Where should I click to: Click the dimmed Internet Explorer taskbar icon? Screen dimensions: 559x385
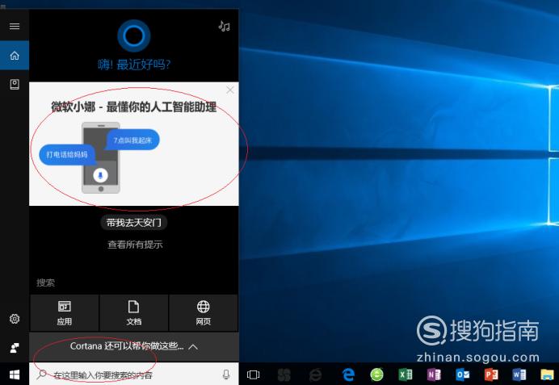tap(316, 375)
